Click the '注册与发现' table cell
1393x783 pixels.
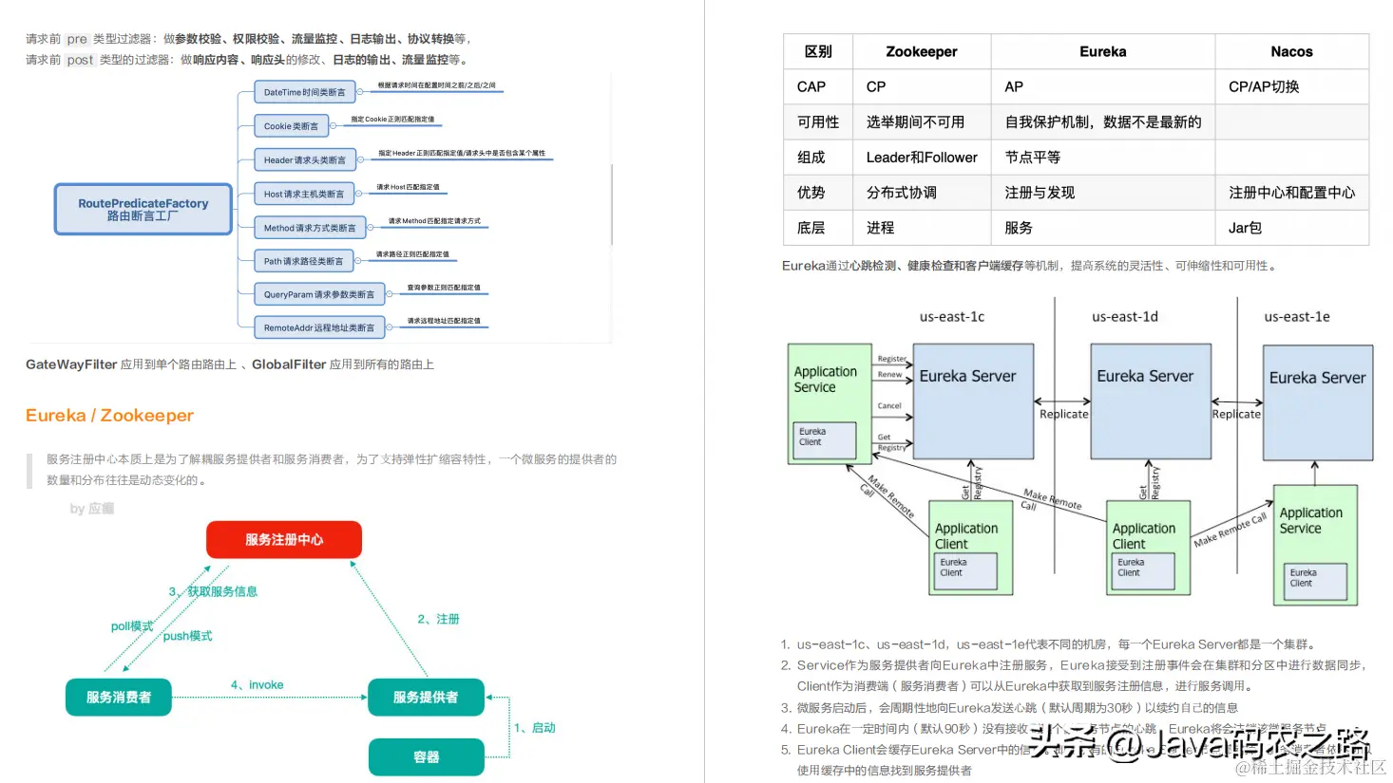click(1103, 193)
